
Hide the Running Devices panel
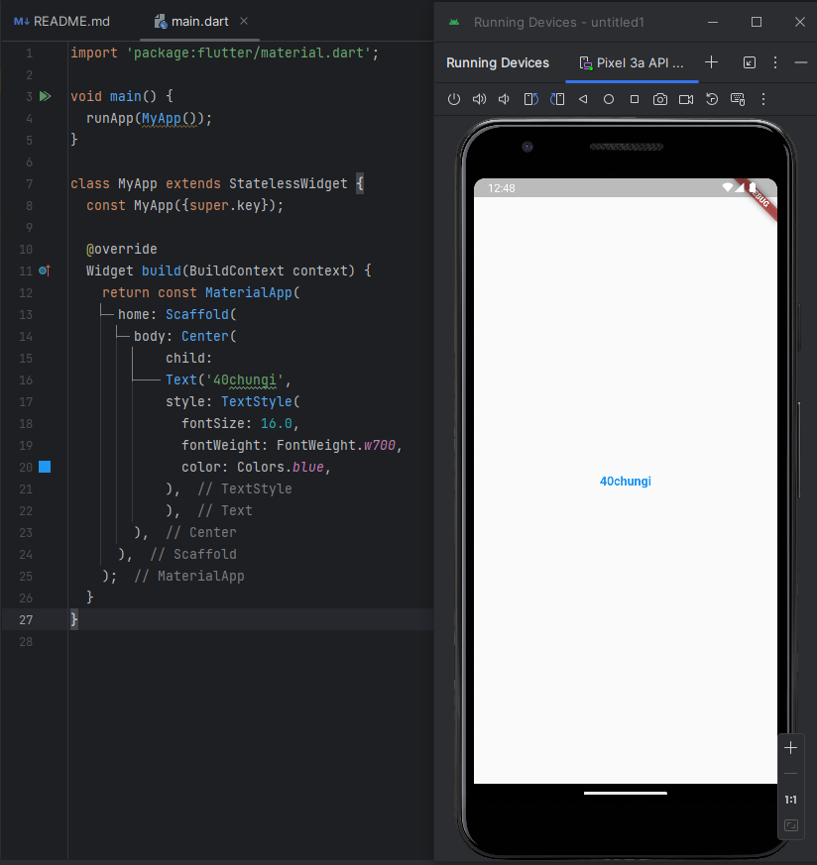point(801,62)
